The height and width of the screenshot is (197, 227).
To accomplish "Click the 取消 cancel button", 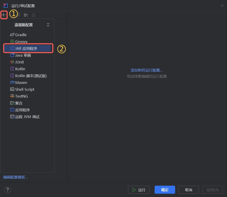I will tap(188, 190).
